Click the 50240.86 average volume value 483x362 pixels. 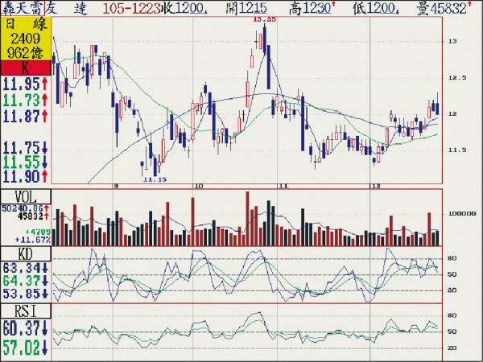26,208
